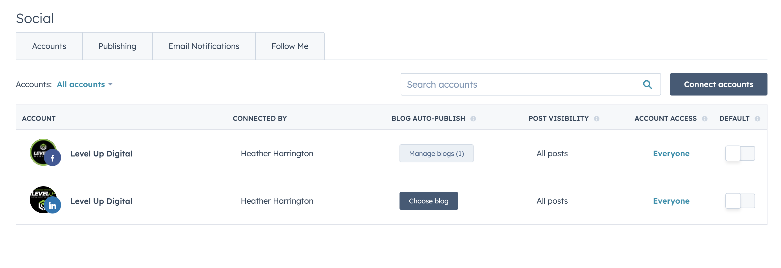Open Everyone access for LinkedIn account

tap(671, 201)
